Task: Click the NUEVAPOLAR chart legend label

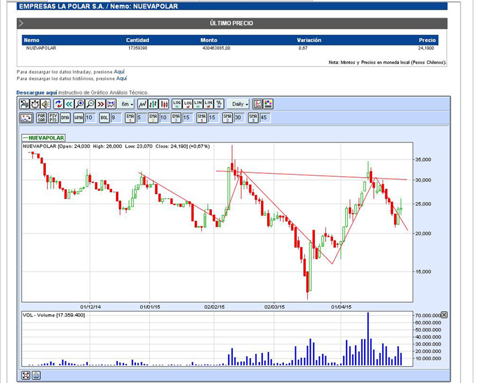Action: tap(44, 138)
